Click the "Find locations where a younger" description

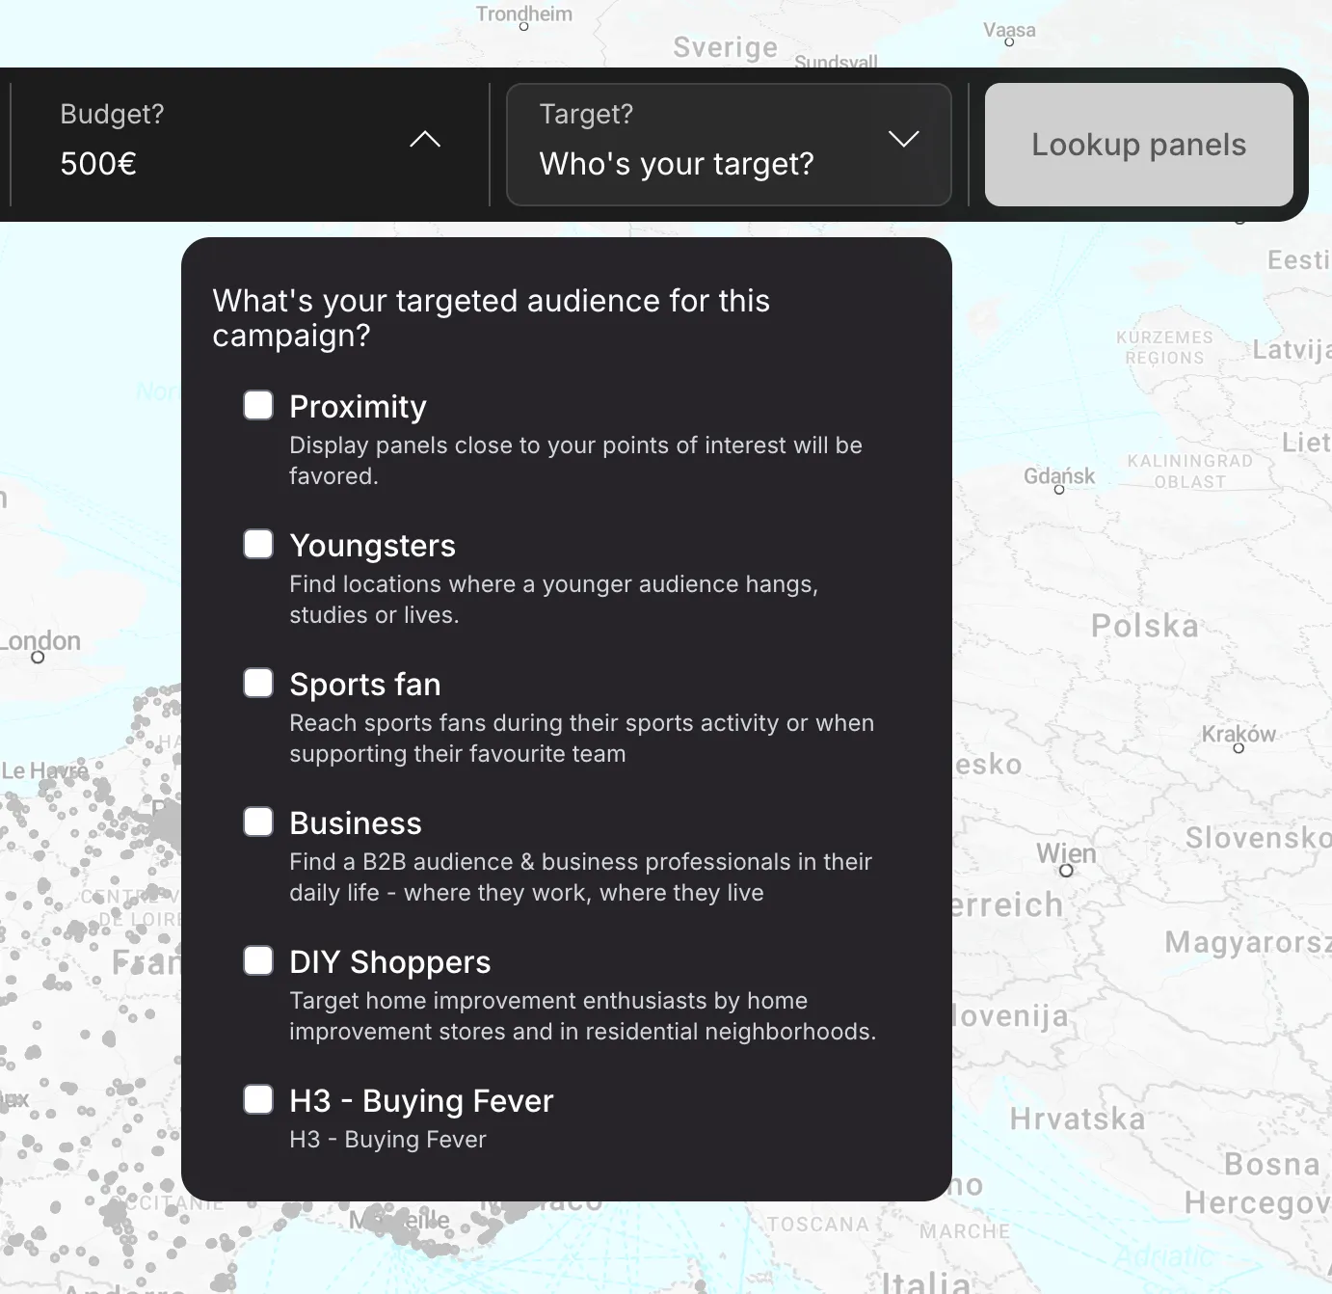pyautogui.click(x=553, y=600)
